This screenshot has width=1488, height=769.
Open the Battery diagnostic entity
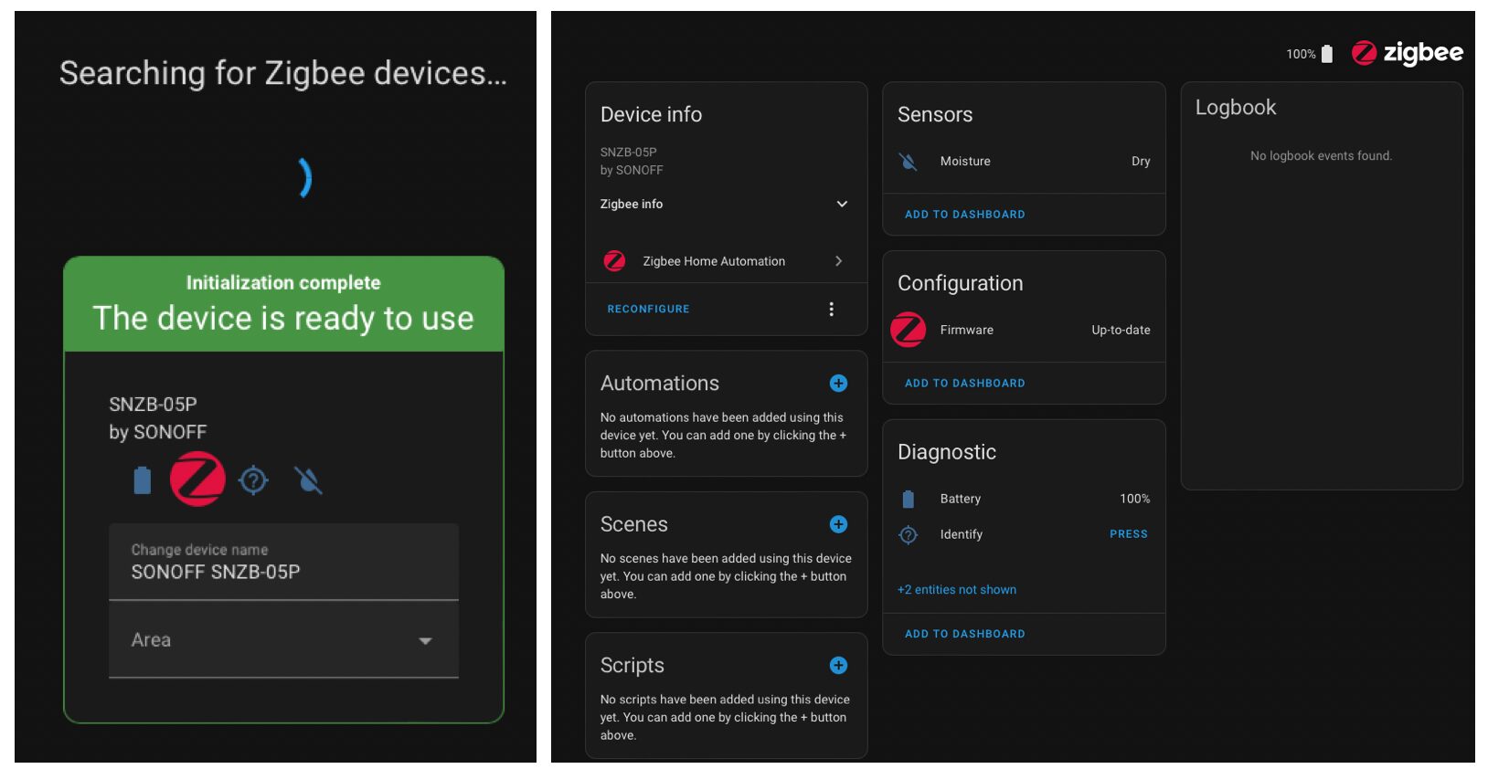(x=1024, y=499)
